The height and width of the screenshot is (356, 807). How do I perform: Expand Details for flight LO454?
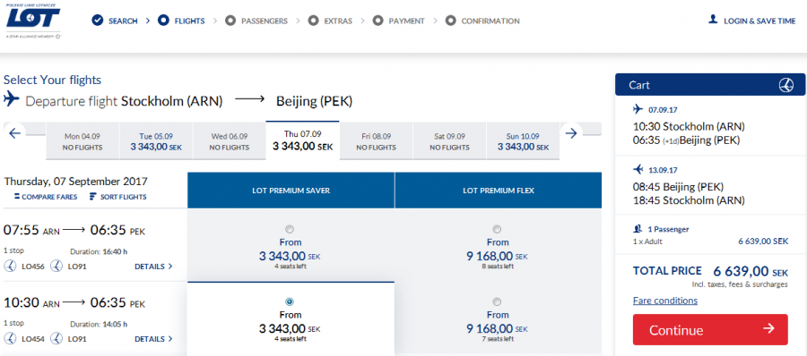click(153, 339)
